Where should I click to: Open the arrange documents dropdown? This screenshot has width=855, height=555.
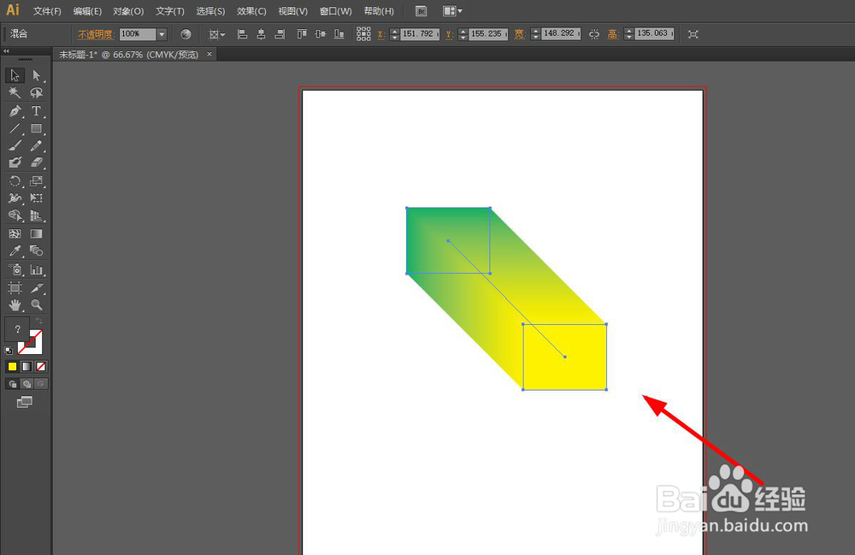(x=452, y=11)
